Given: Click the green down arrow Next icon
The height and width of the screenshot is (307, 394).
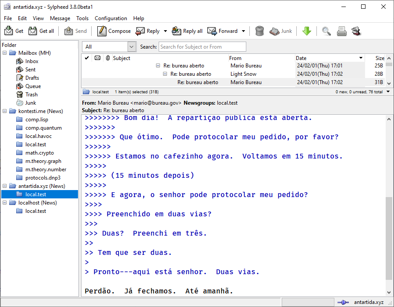Looking at the screenshot, I should 307,31.
